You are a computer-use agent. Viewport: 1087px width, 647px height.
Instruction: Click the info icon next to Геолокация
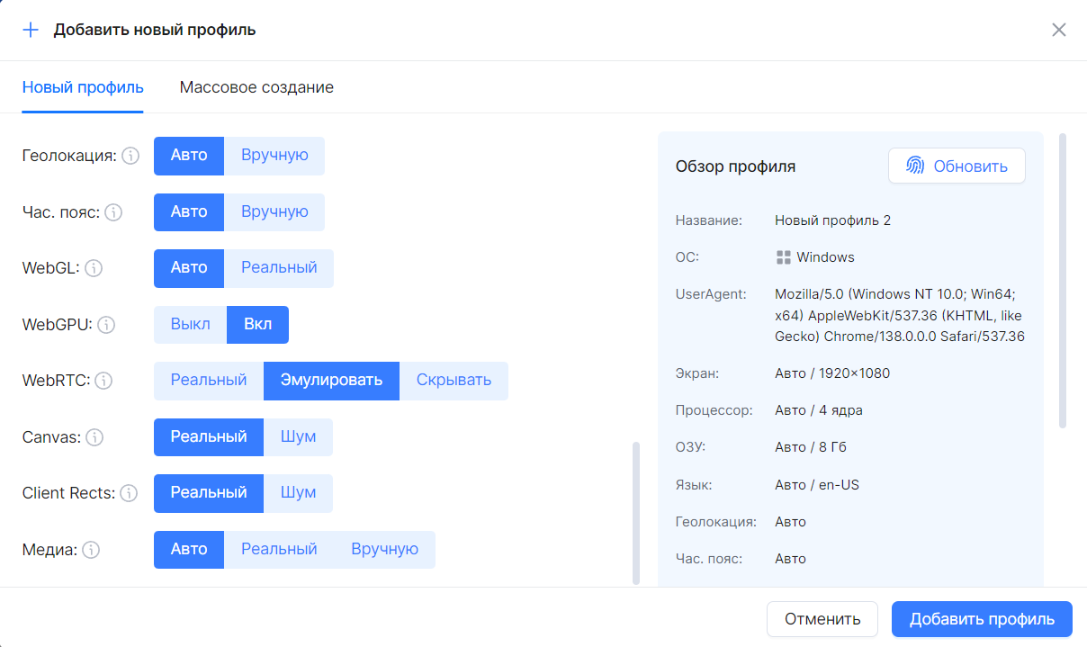tap(131, 156)
